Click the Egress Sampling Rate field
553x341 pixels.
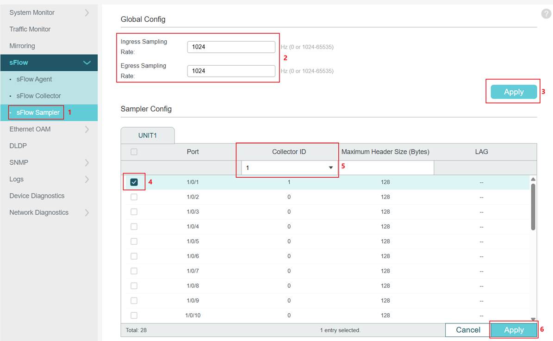click(x=231, y=71)
